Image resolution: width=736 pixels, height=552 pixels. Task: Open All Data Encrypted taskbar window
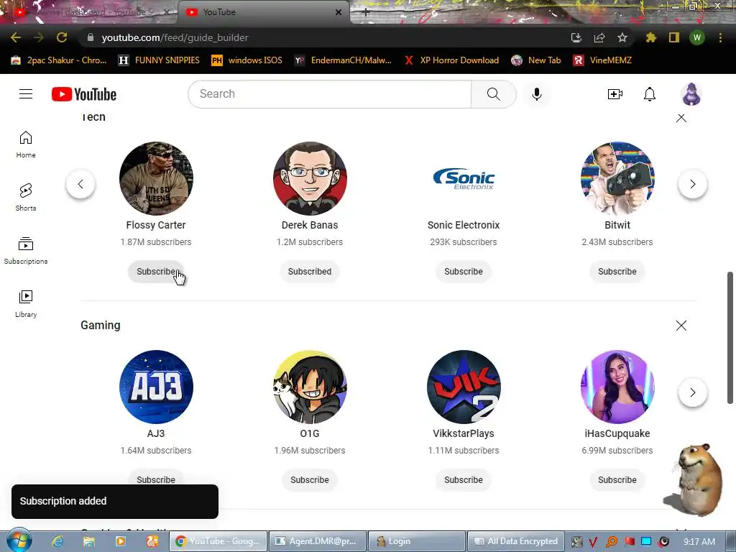515,541
